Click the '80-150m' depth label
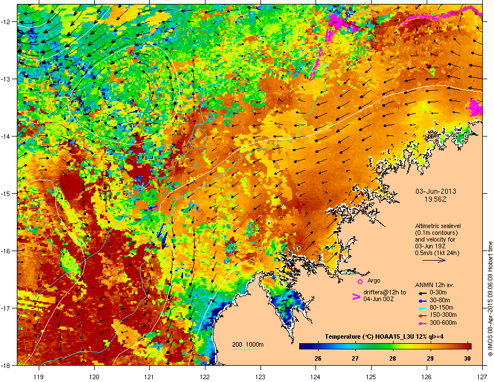The width and height of the screenshot is (494, 382). click(x=441, y=308)
